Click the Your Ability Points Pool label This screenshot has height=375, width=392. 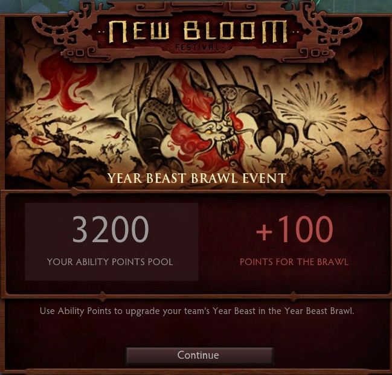click(110, 261)
